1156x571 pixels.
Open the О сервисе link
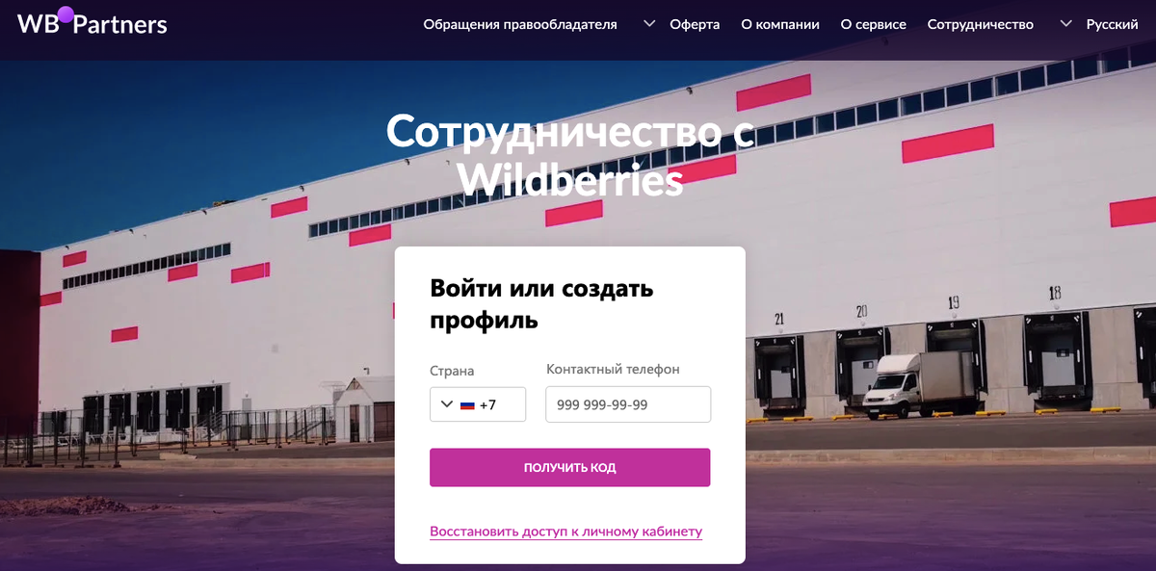tap(874, 24)
